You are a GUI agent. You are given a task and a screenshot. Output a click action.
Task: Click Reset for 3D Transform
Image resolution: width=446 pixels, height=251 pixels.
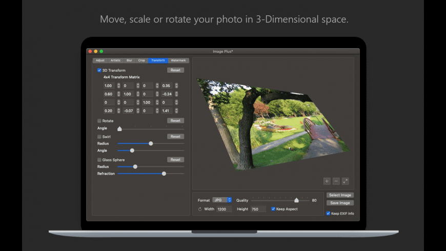(175, 70)
